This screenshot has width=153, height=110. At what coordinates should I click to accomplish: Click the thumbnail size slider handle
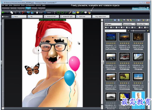[x=133, y=31]
